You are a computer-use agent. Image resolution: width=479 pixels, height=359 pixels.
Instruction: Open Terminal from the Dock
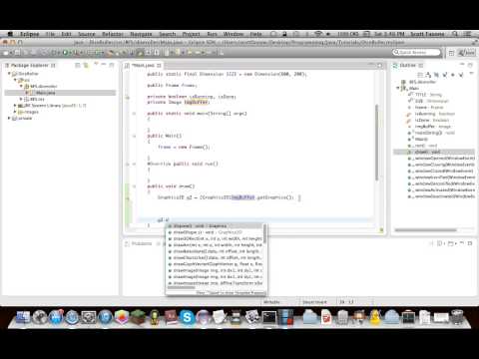click(x=268, y=317)
